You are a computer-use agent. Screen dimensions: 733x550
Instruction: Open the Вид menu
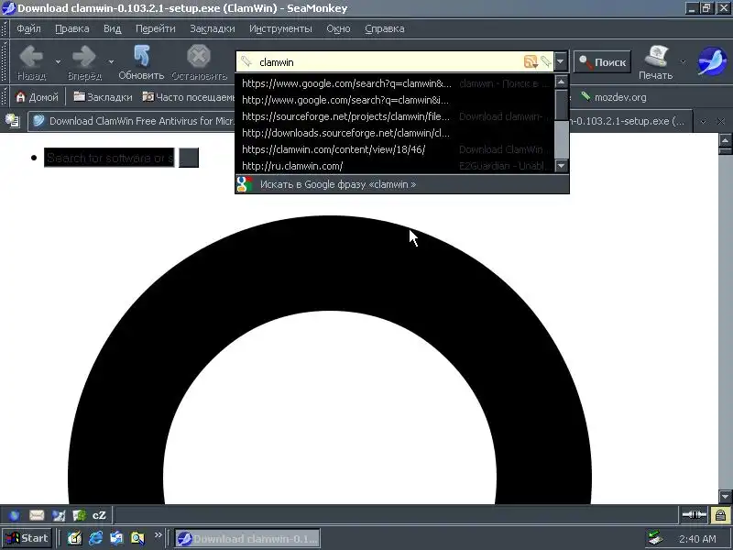tap(112, 28)
